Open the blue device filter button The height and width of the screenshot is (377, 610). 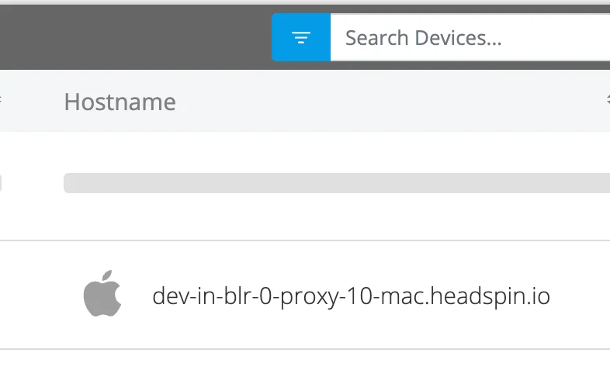click(300, 37)
